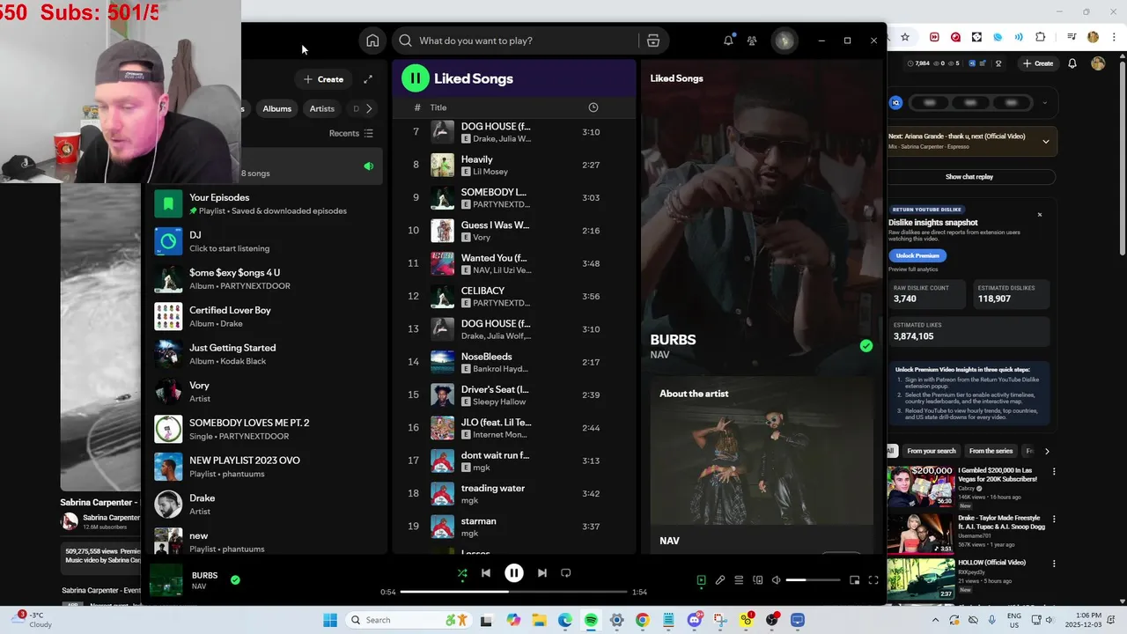Toggle shuffle in the Spotify player bar
The image size is (1127, 634).
[x=462, y=573]
